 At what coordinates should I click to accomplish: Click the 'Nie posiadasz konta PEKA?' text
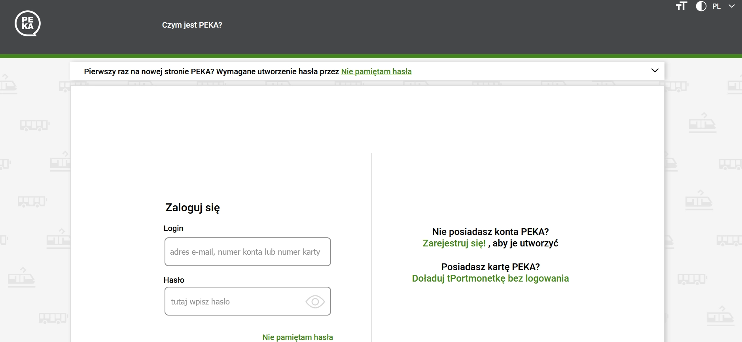[490, 232]
